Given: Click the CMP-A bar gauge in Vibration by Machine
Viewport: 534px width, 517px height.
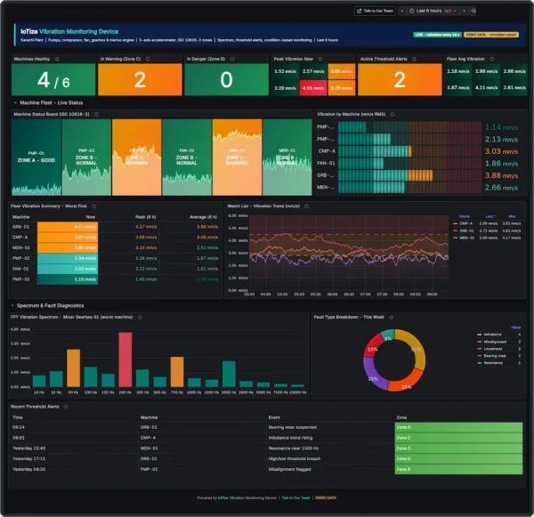Looking at the screenshot, I should pos(409,151).
